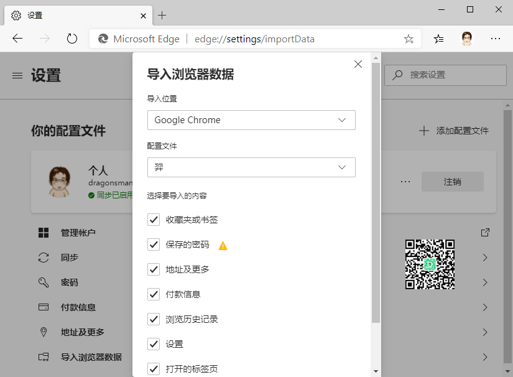
Task: Click the dialog vertical scrollbar thumb
Action: (x=376, y=193)
